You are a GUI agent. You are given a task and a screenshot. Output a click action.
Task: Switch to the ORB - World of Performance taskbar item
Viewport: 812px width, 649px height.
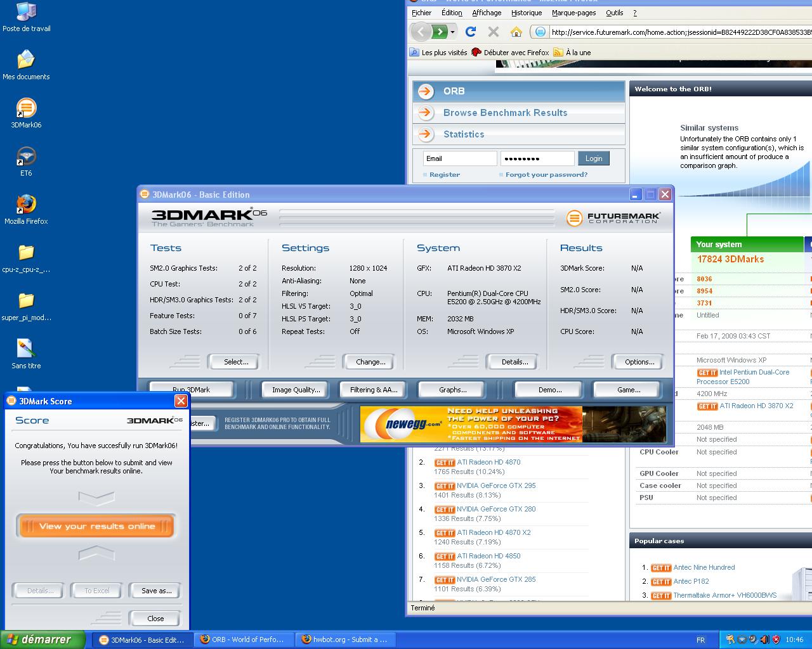[245, 639]
